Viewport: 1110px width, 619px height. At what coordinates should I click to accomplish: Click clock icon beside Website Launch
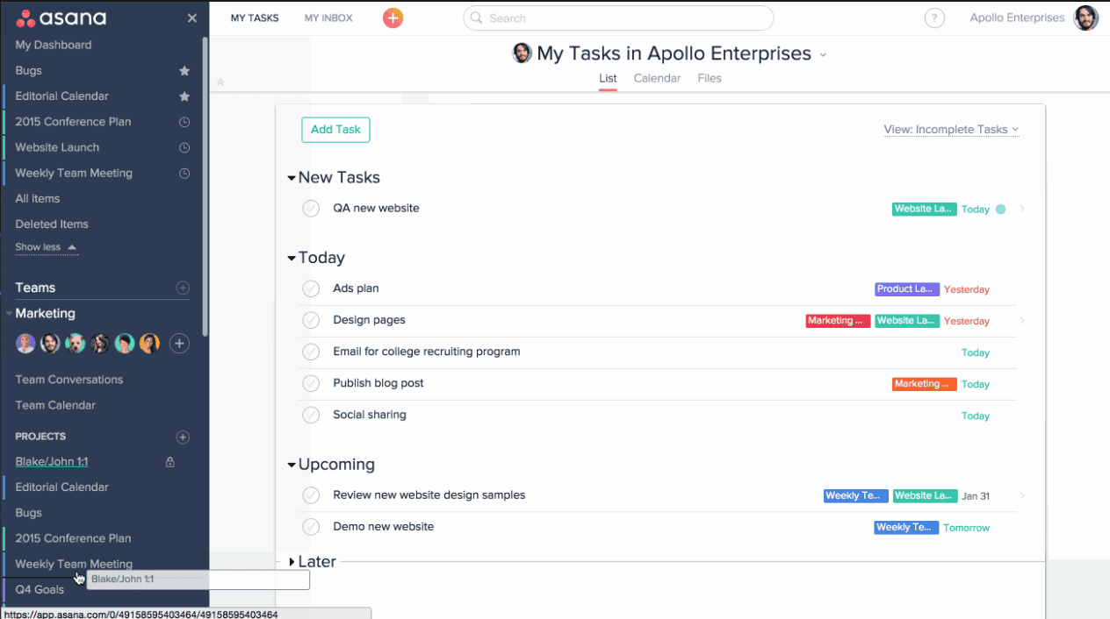click(184, 147)
